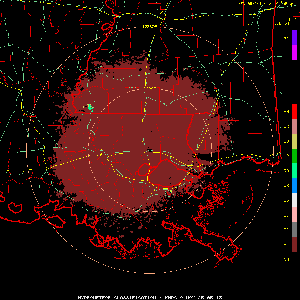Click the ND black legend swatch

click(294, 259)
